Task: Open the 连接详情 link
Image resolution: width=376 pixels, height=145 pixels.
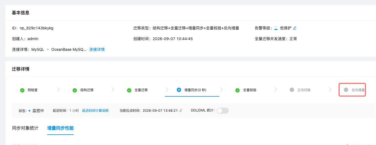Action: (x=97, y=49)
